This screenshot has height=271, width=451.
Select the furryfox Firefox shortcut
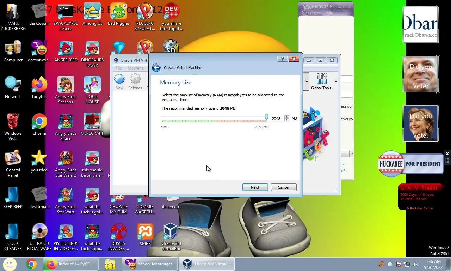tap(39, 88)
